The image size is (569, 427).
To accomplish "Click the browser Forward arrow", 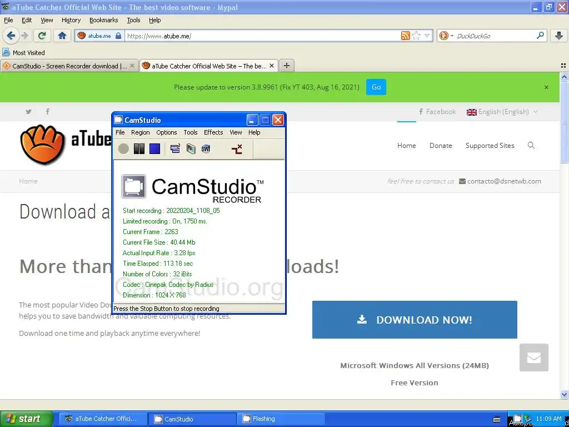I will [x=24, y=36].
